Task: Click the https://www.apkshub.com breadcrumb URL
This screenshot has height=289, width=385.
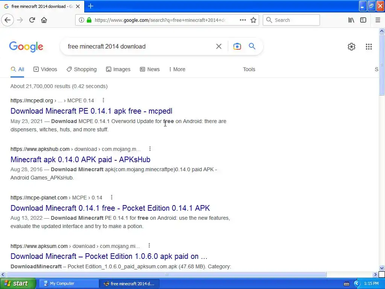Action: click(40, 149)
